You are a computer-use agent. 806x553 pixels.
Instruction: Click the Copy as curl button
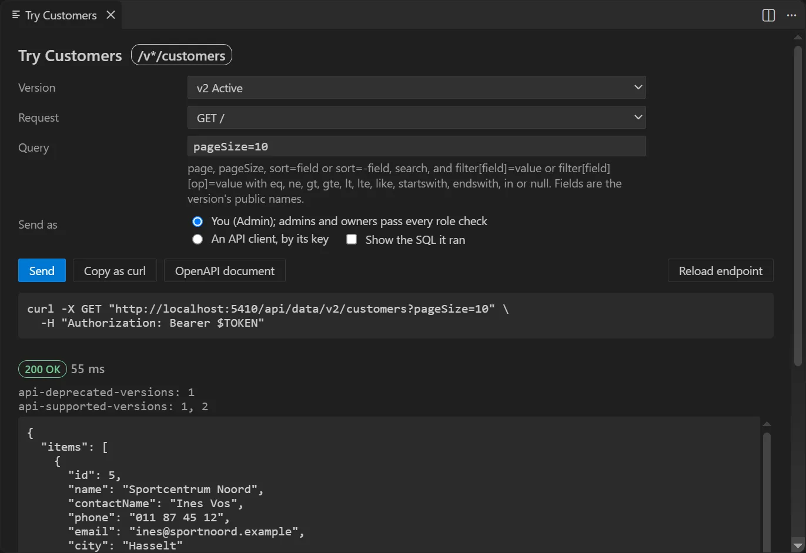click(115, 270)
